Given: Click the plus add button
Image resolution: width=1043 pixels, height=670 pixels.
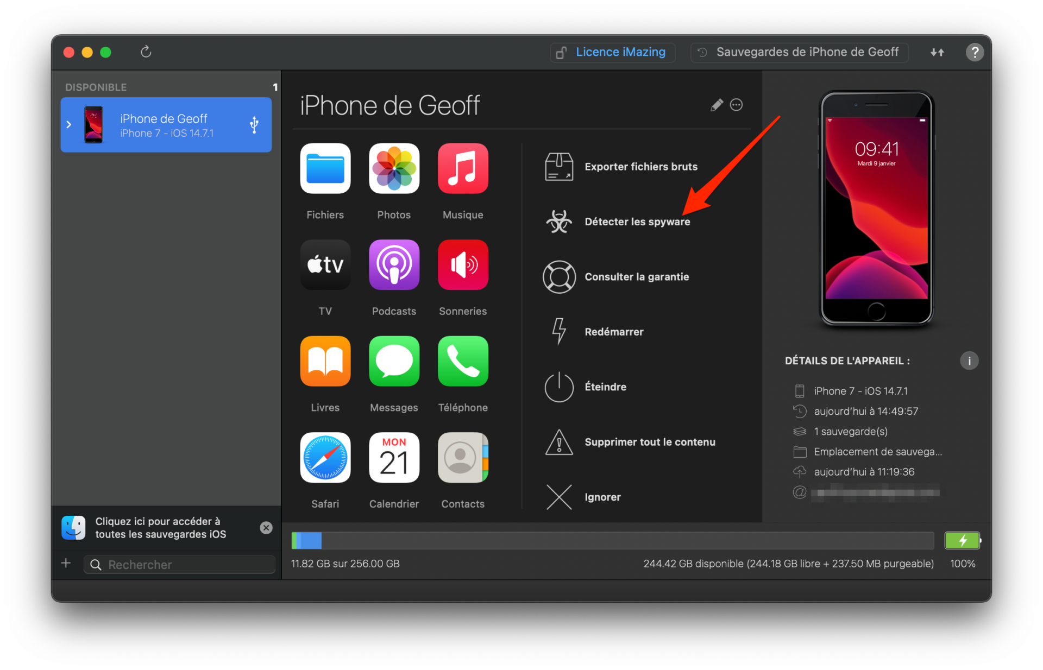Looking at the screenshot, I should tap(66, 563).
